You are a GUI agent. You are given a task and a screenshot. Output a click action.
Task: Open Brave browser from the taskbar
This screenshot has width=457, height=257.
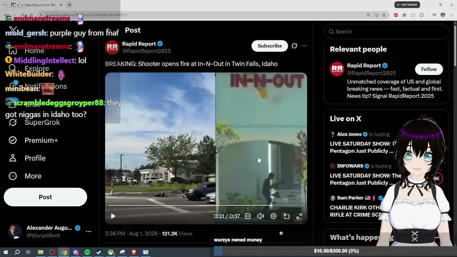(134, 252)
